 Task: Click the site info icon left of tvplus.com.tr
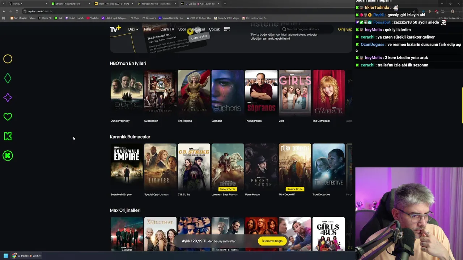(x=25, y=11)
